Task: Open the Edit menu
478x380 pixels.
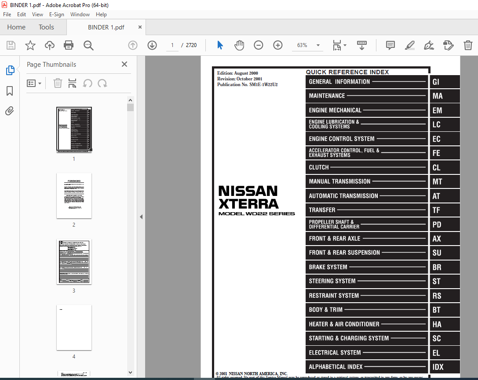Action: [22, 14]
